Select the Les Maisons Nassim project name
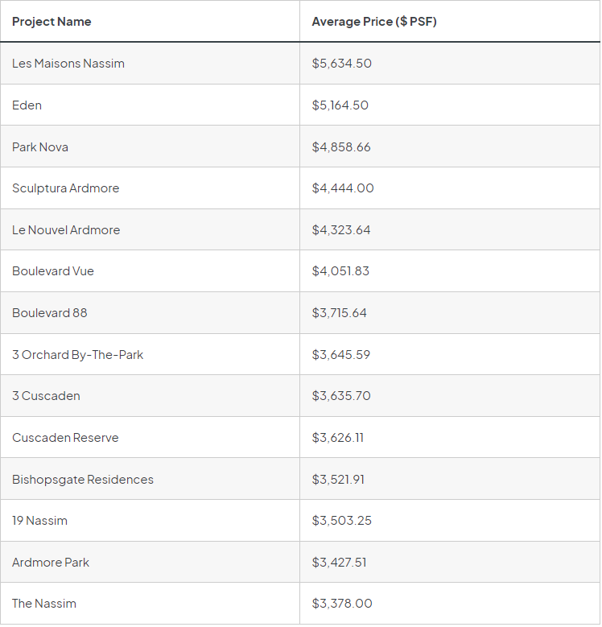This screenshot has width=602, height=627. coord(68,64)
